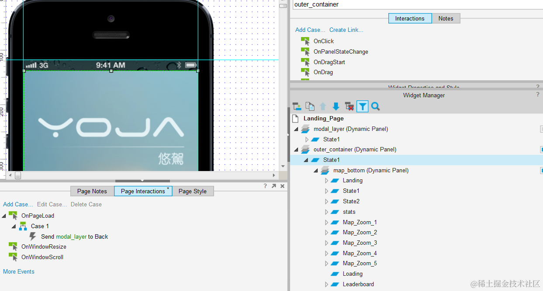Click the canvas horizontal scrollbar thumb
The height and width of the screenshot is (291, 543).
coord(18,175)
